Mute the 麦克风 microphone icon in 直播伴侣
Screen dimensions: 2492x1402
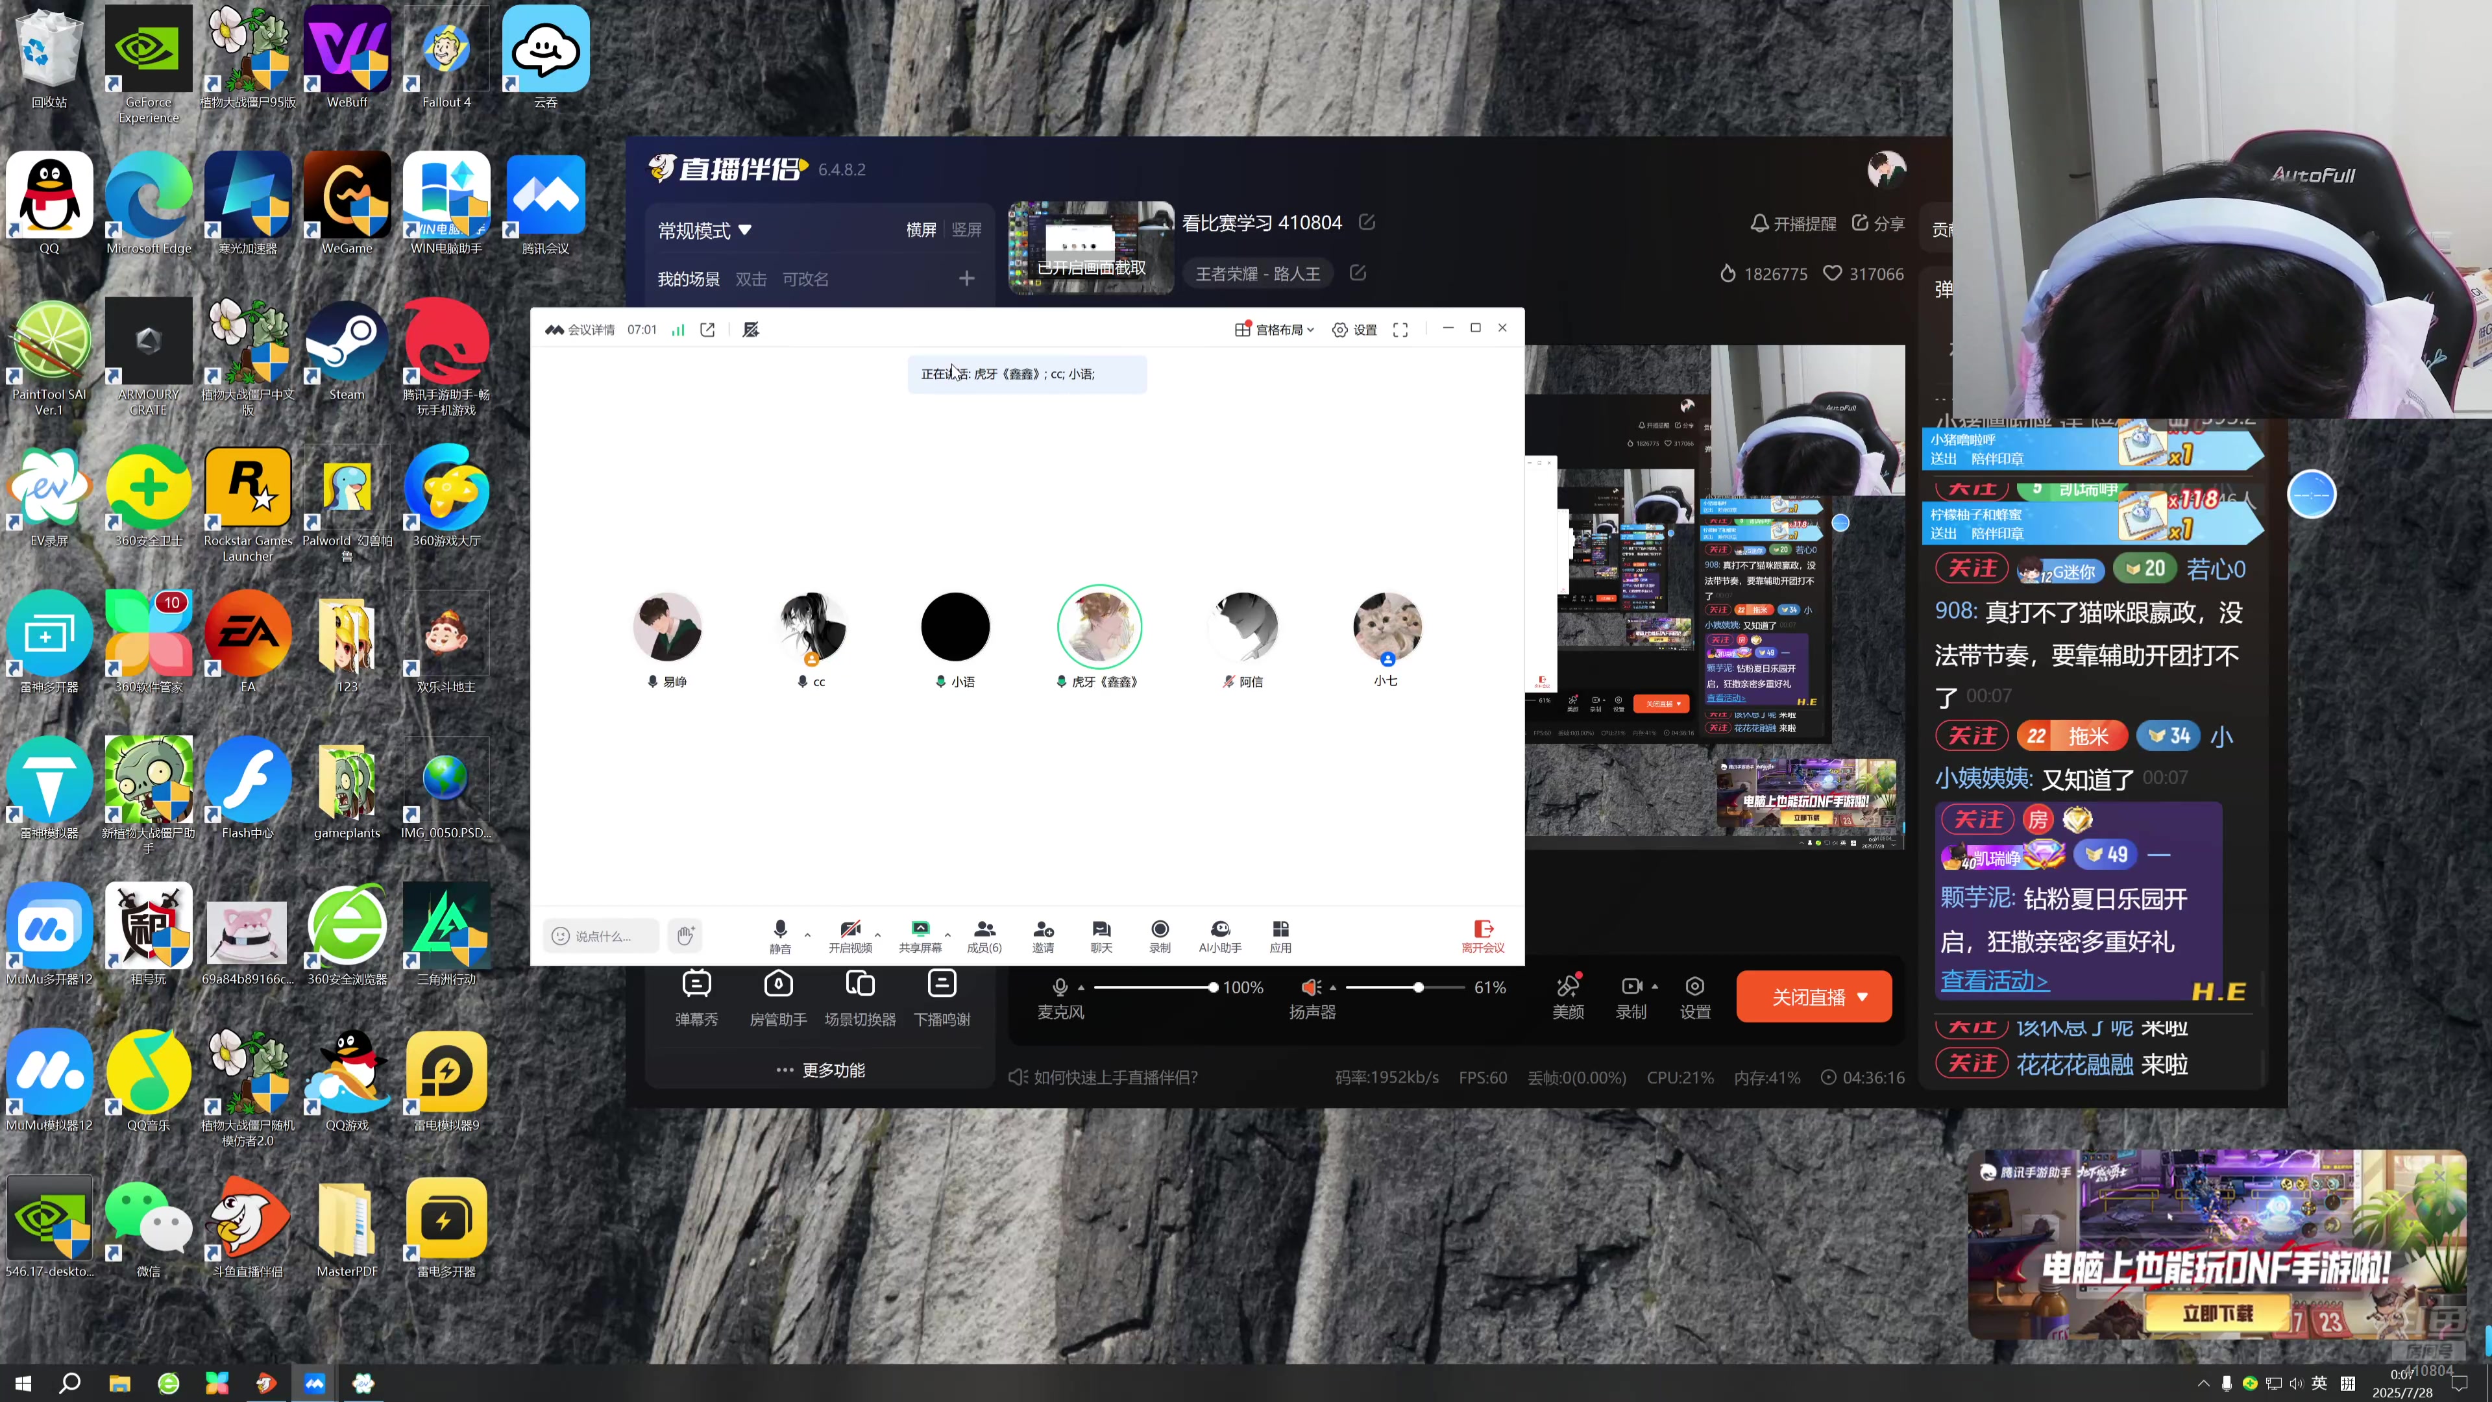(1060, 987)
